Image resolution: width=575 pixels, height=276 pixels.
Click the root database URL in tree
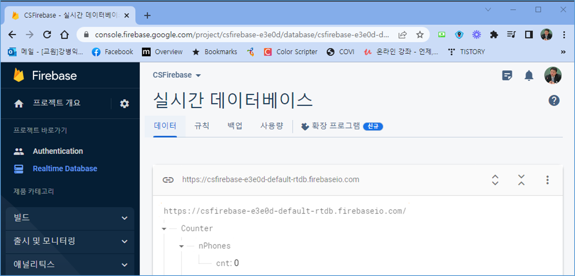tap(285, 211)
